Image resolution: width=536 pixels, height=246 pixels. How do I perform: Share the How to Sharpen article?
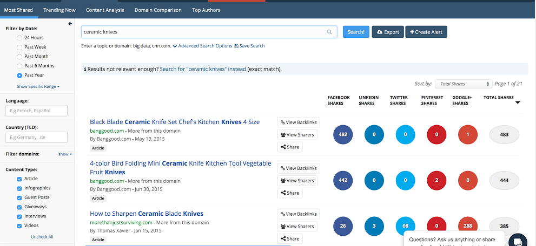(289, 238)
